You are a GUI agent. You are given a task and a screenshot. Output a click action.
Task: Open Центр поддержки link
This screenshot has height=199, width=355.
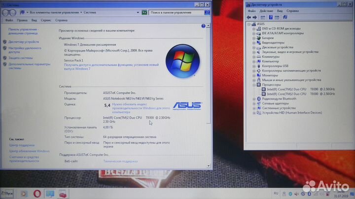[x=22, y=145]
